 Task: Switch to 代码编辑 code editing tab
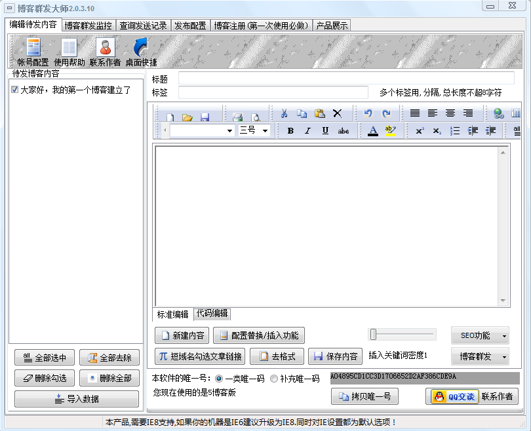[212, 314]
